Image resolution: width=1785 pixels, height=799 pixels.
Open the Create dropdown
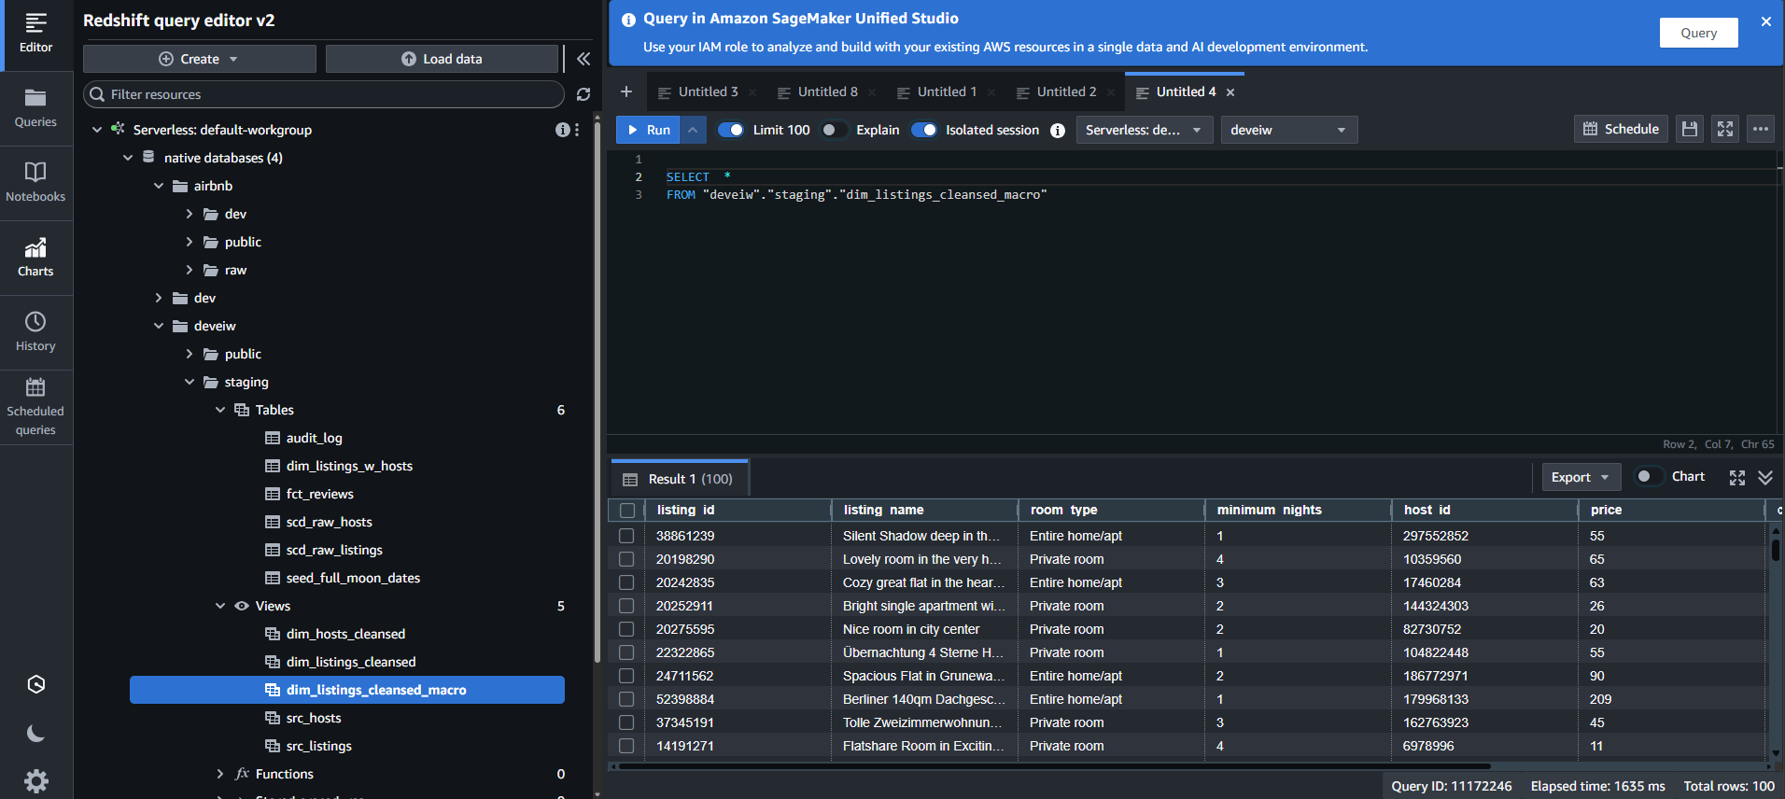(199, 59)
